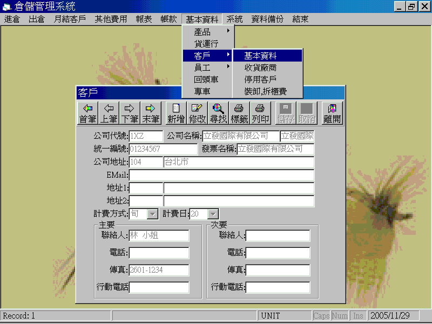
Task: Restore the main window size
Action: tap(411, 6)
